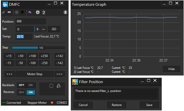Click the Set position input field
Screen dimensions: 184x111
25,29
